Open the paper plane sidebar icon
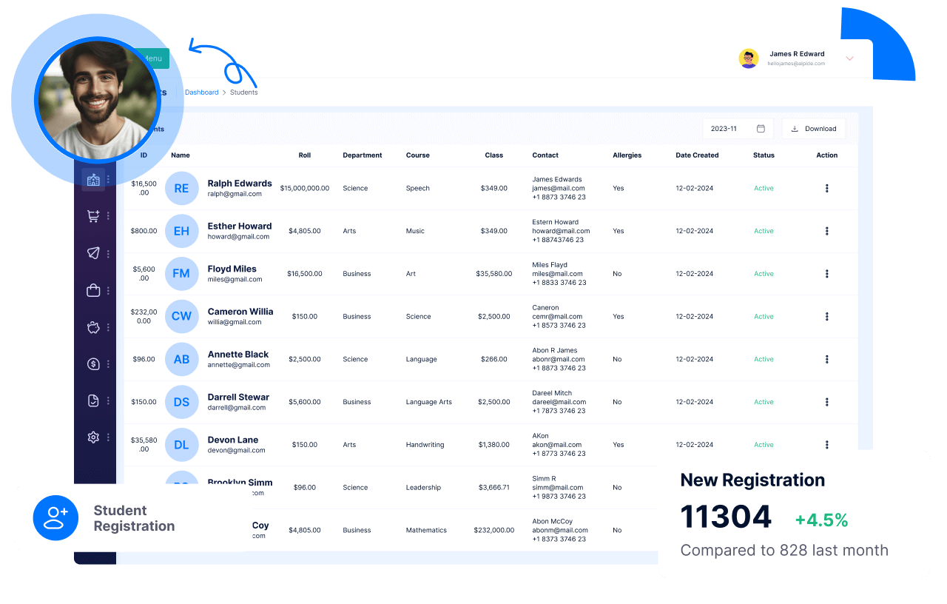Screen dimensions: 947x604 pos(93,253)
